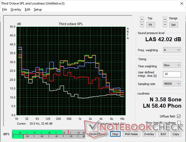Click the Range down arrow stepper
Image resolution: width=186 pixels, height=142 pixels.
pyautogui.click(x=165, y=24)
